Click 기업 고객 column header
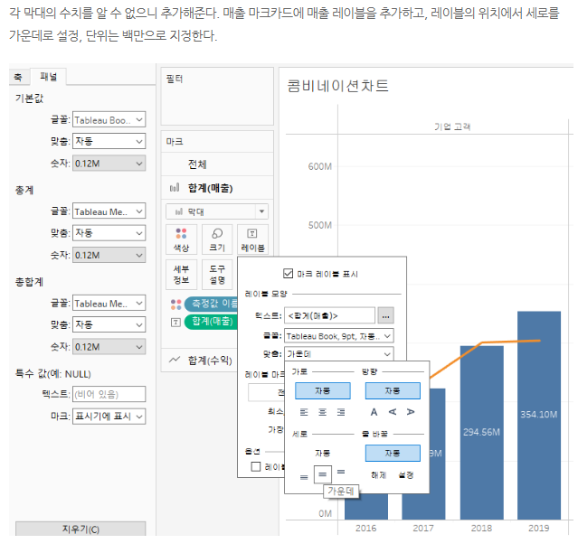 coord(452,127)
